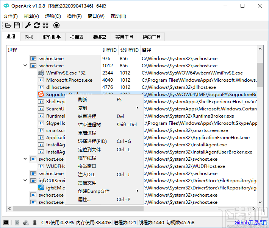
Task: Open the wrench settings tool icon
Action: (x=28, y=25)
